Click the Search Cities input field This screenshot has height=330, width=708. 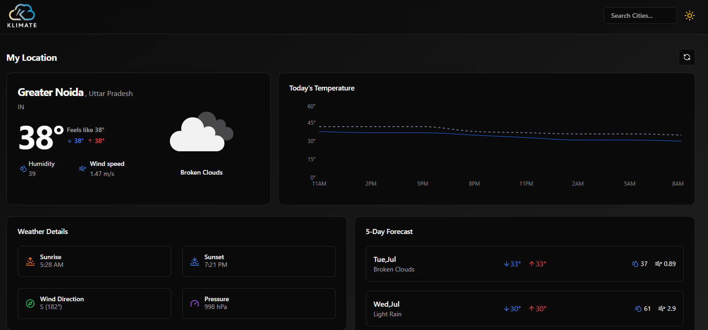(640, 16)
